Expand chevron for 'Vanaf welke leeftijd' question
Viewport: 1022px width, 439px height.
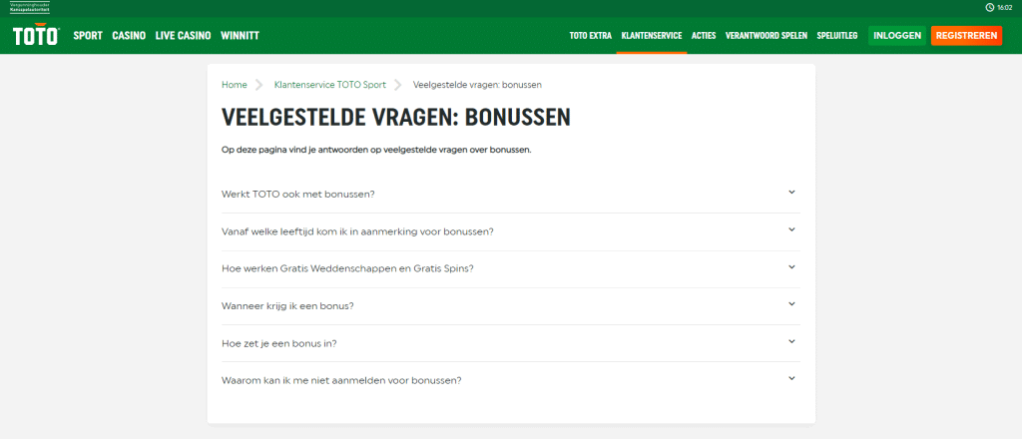pyautogui.click(x=791, y=229)
